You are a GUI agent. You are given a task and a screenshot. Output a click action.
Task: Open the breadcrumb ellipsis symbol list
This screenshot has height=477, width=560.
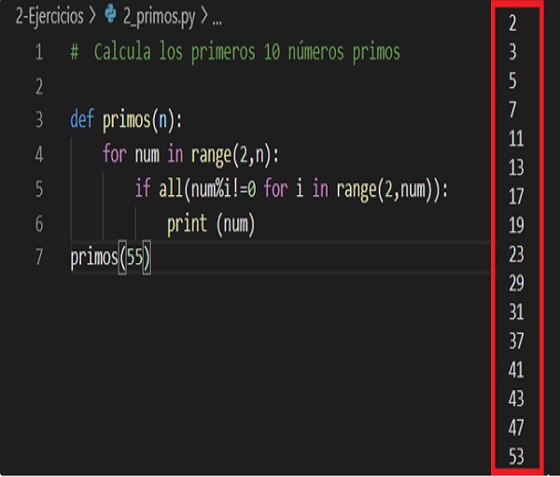click(x=217, y=22)
